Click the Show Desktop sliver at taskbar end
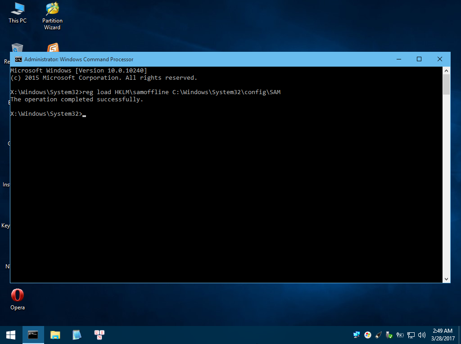This screenshot has height=344, width=461. pyautogui.click(x=460, y=335)
